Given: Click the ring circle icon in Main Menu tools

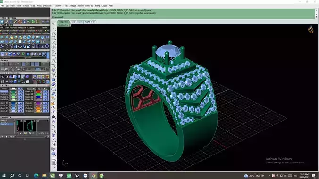Looking at the screenshot, I should tap(47, 46).
